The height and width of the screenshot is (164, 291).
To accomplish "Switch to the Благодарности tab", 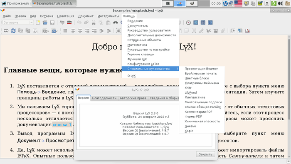I will [104, 98].
